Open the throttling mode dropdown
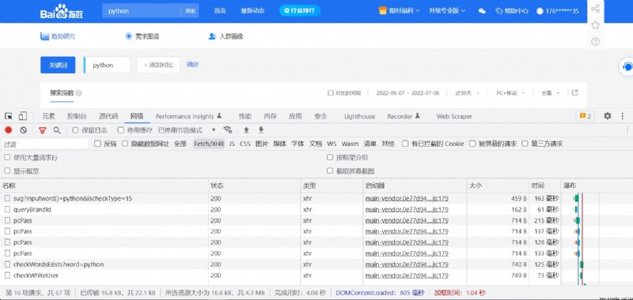The image size is (633, 300). (187, 130)
